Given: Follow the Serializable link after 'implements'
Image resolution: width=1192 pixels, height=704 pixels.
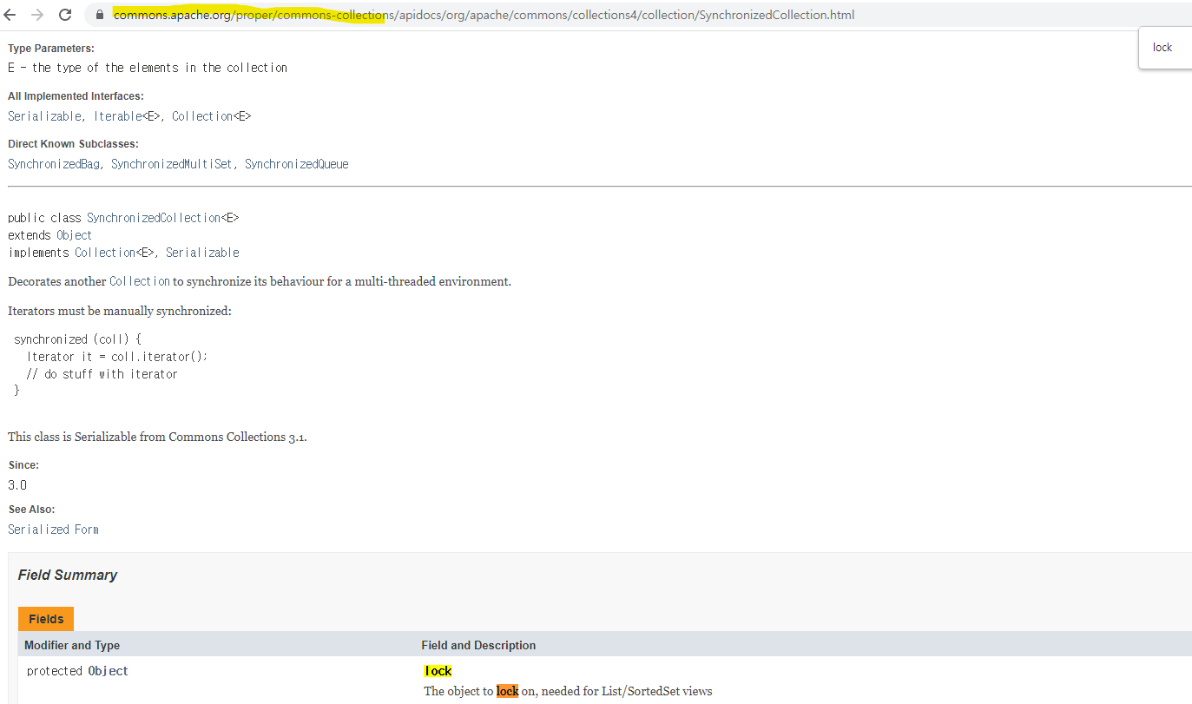Looking at the screenshot, I should point(202,253).
